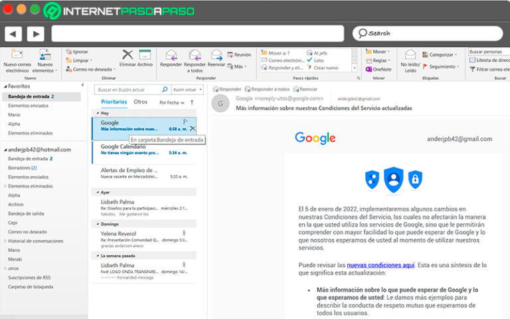Viewport: 510px width, 319px height.
Task: Click Reenviar in reading pane header
Action: tap(305, 89)
